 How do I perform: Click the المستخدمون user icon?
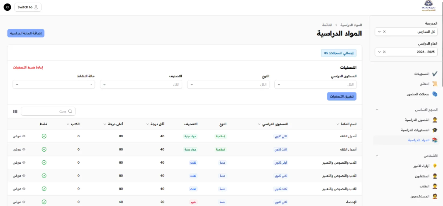click(435, 196)
